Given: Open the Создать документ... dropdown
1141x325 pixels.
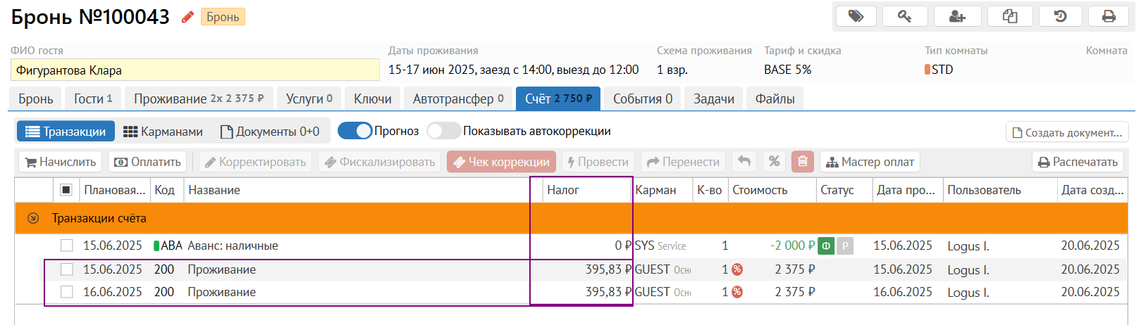Looking at the screenshot, I should click(x=1067, y=132).
